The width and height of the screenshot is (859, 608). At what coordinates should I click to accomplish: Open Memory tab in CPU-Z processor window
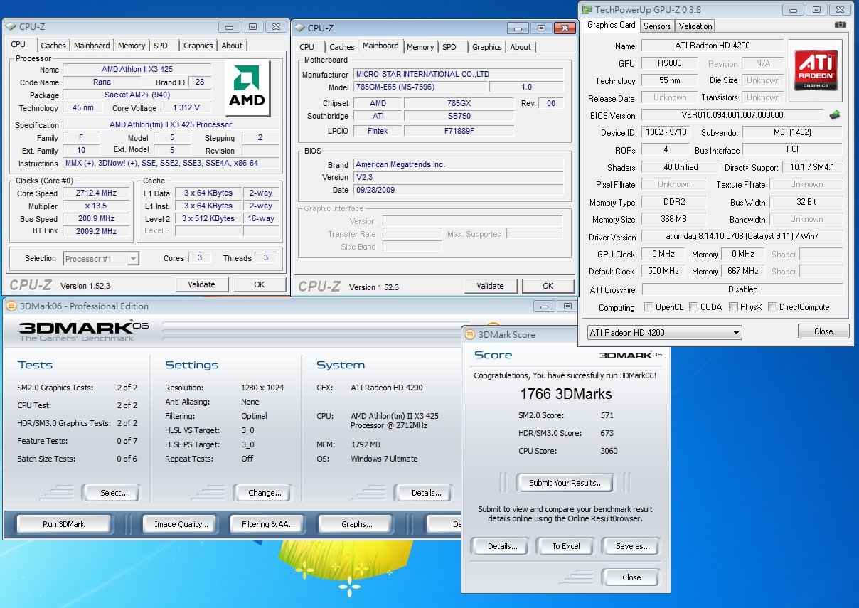coord(132,46)
